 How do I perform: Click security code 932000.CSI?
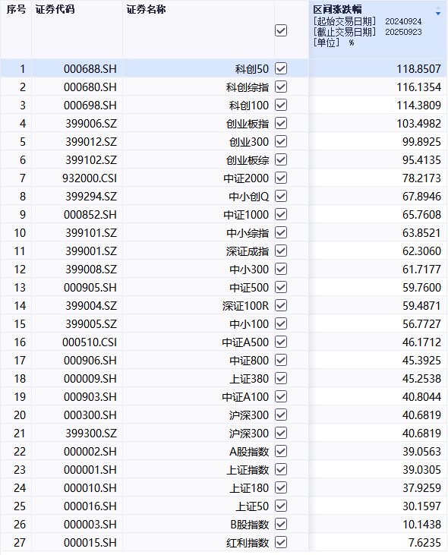pos(90,178)
